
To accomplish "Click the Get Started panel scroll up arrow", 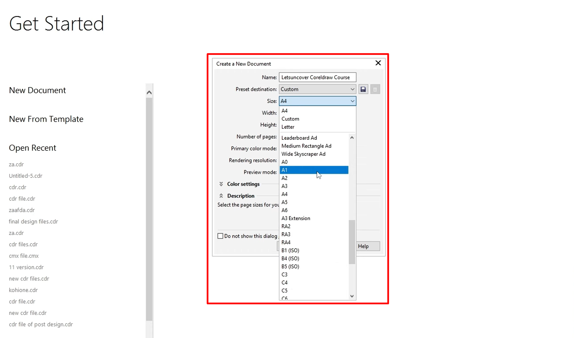I will pos(149,92).
